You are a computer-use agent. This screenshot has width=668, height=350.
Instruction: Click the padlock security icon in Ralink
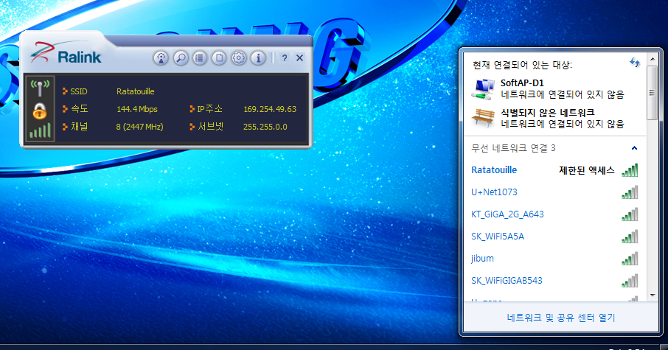coord(40,111)
